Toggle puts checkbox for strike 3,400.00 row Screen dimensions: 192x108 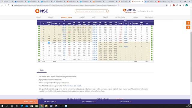tap(152, 60)
